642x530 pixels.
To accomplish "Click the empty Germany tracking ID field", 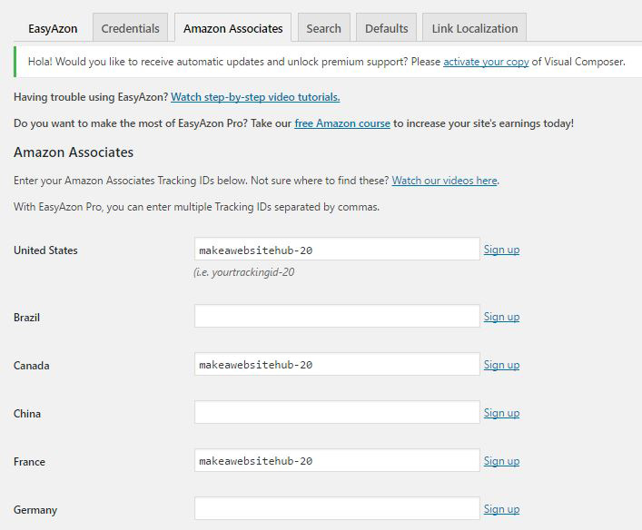I will (337, 508).
